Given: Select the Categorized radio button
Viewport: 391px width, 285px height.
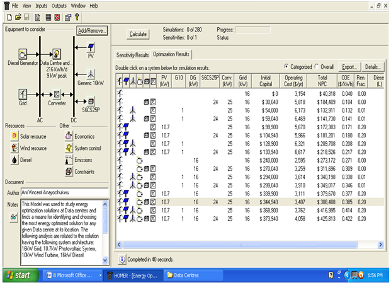Looking at the screenshot, I should click(x=287, y=66).
